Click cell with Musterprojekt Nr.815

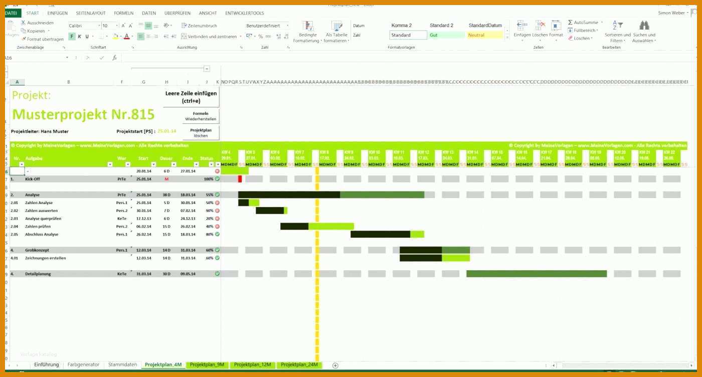83,114
